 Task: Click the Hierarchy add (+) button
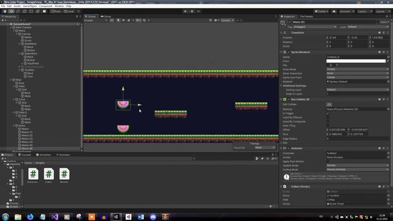coord(2,20)
